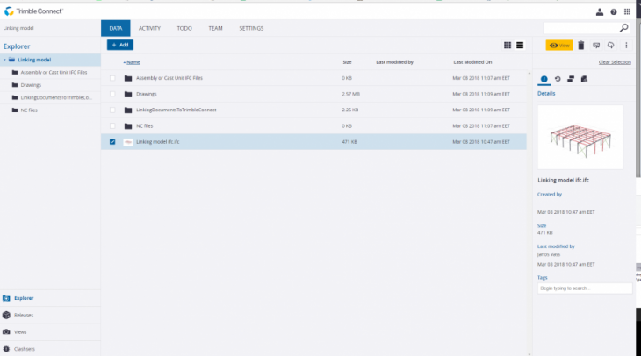The image size is (641, 356).
Task: Click the 2.25 KB size cell
Action: pyautogui.click(x=350, y=110)
